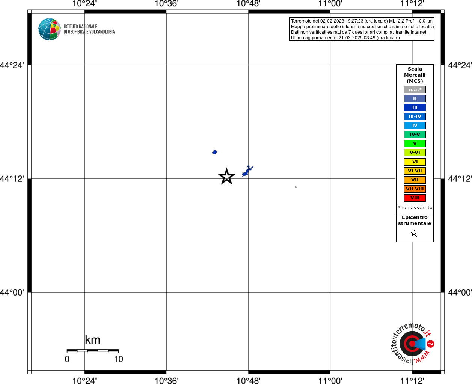
Task: Click the small gray not-felt marker
Action: (x=296, y=187)
